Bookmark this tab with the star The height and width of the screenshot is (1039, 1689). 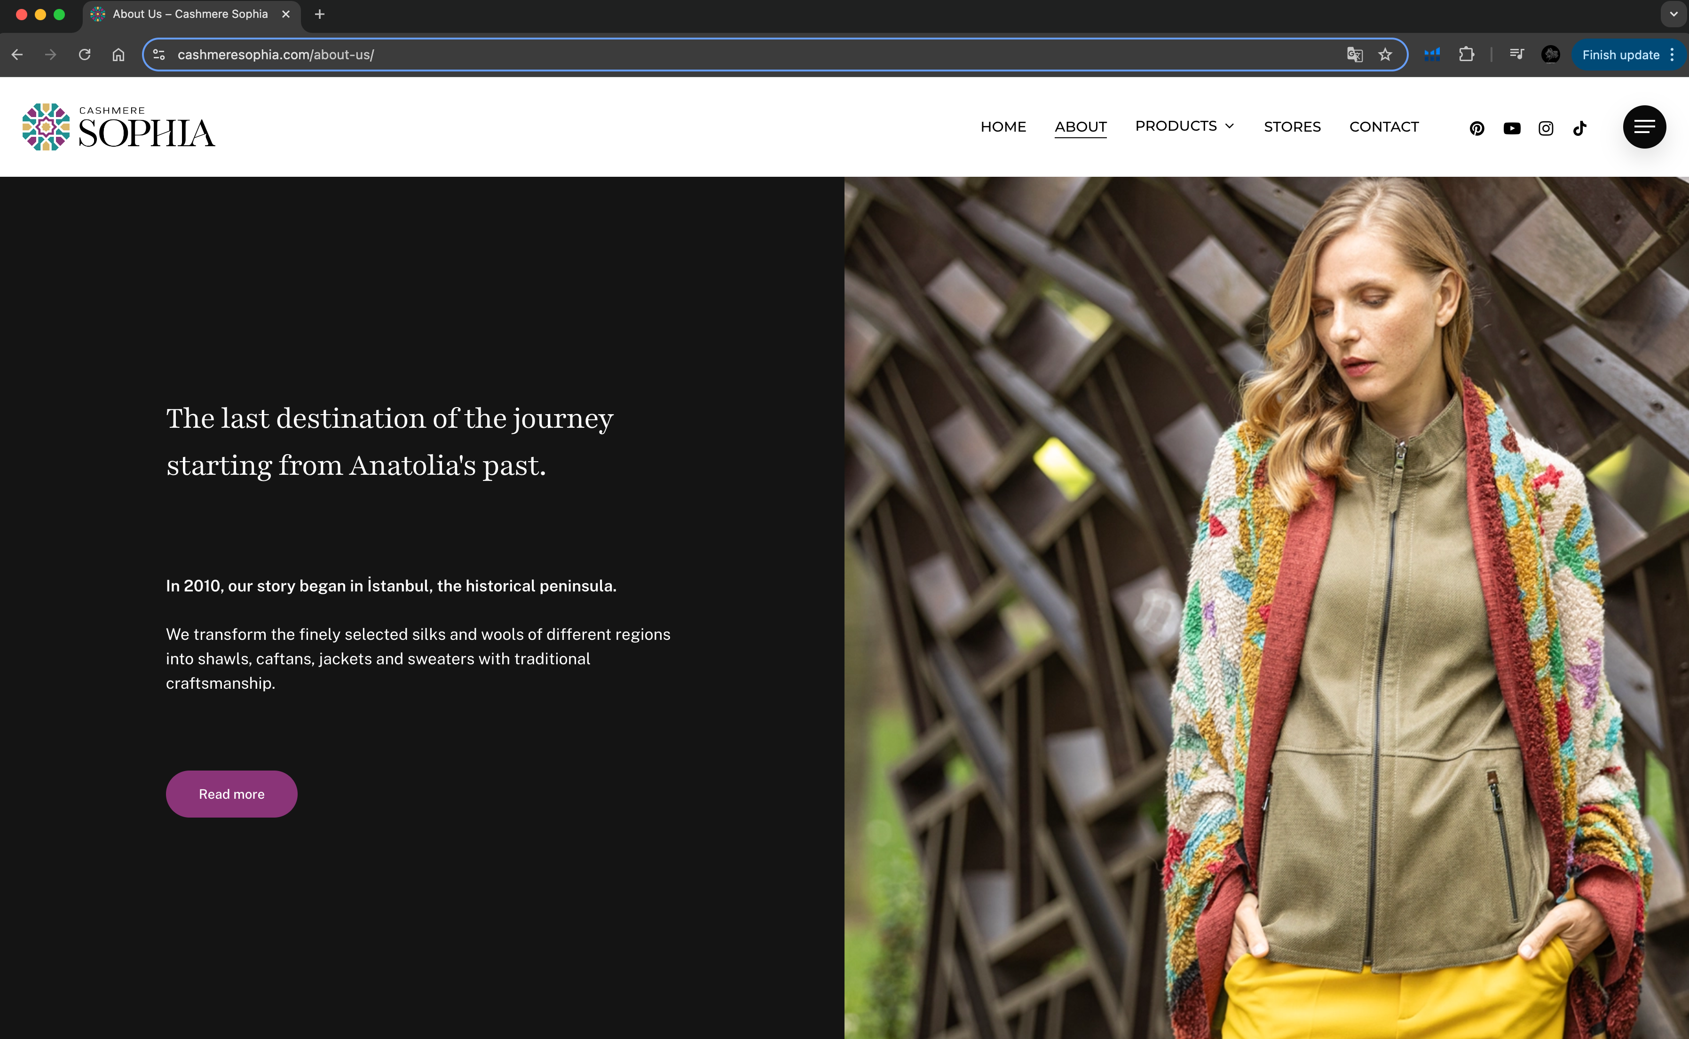(1385, 54)
